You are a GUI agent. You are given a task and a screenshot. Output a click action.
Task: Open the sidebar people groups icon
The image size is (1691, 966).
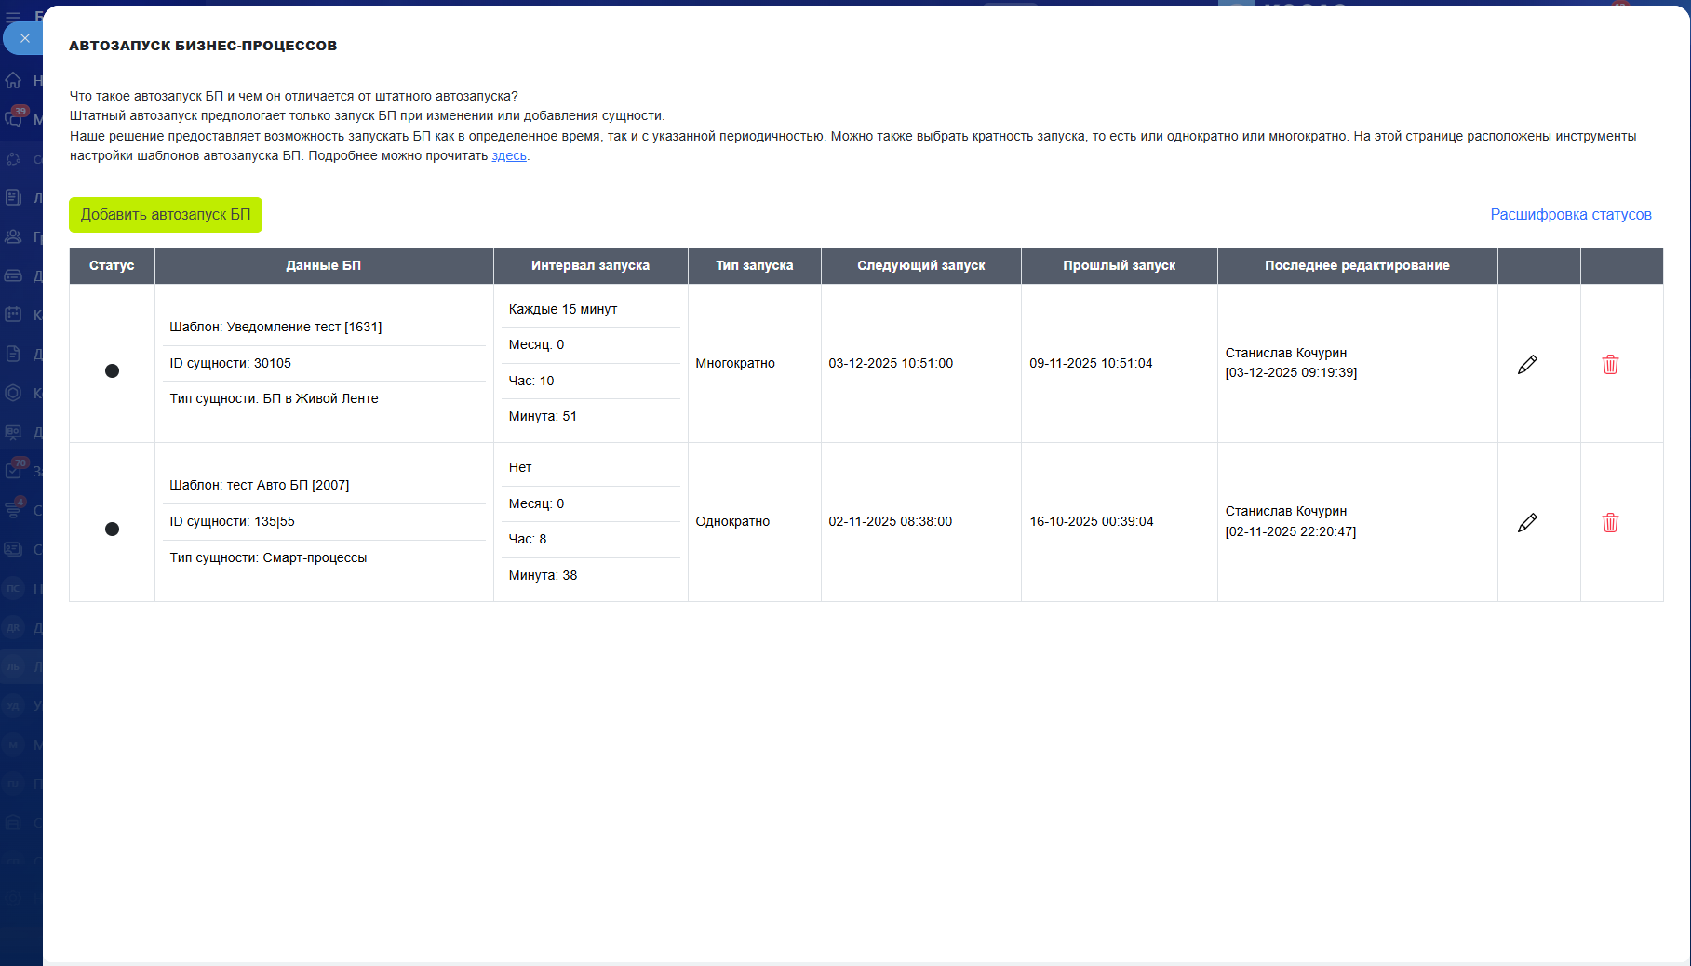13,236
